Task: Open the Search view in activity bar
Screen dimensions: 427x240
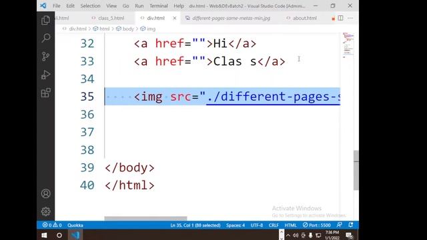Action: 46,38
